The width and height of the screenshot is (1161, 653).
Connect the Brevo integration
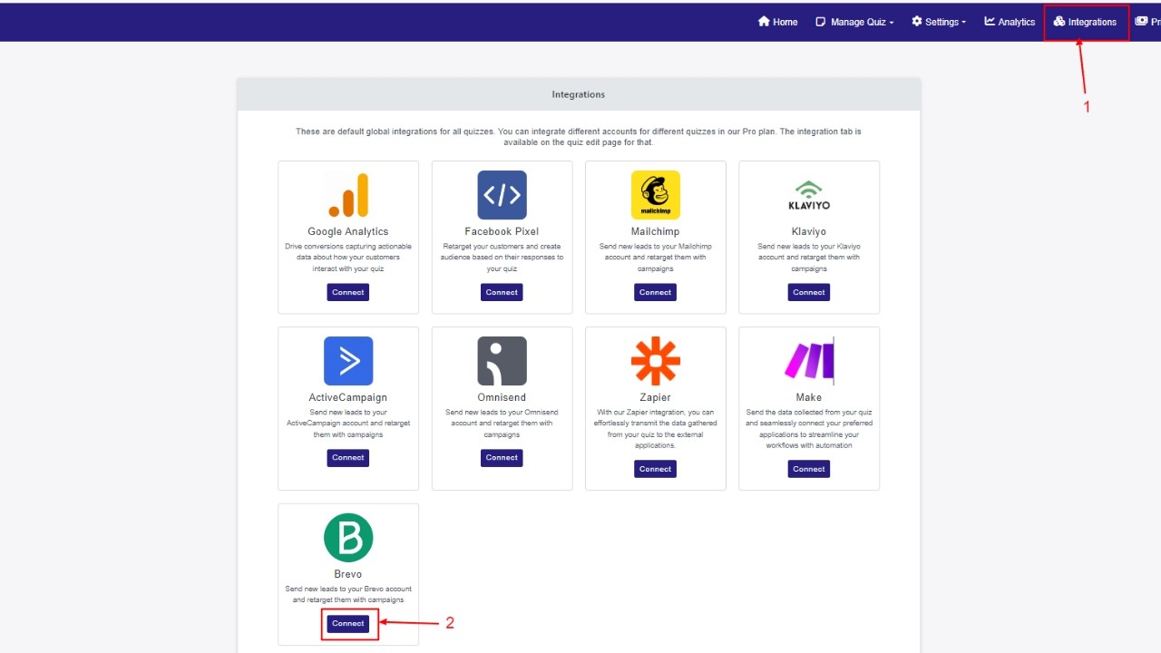[x=348, y=623]
